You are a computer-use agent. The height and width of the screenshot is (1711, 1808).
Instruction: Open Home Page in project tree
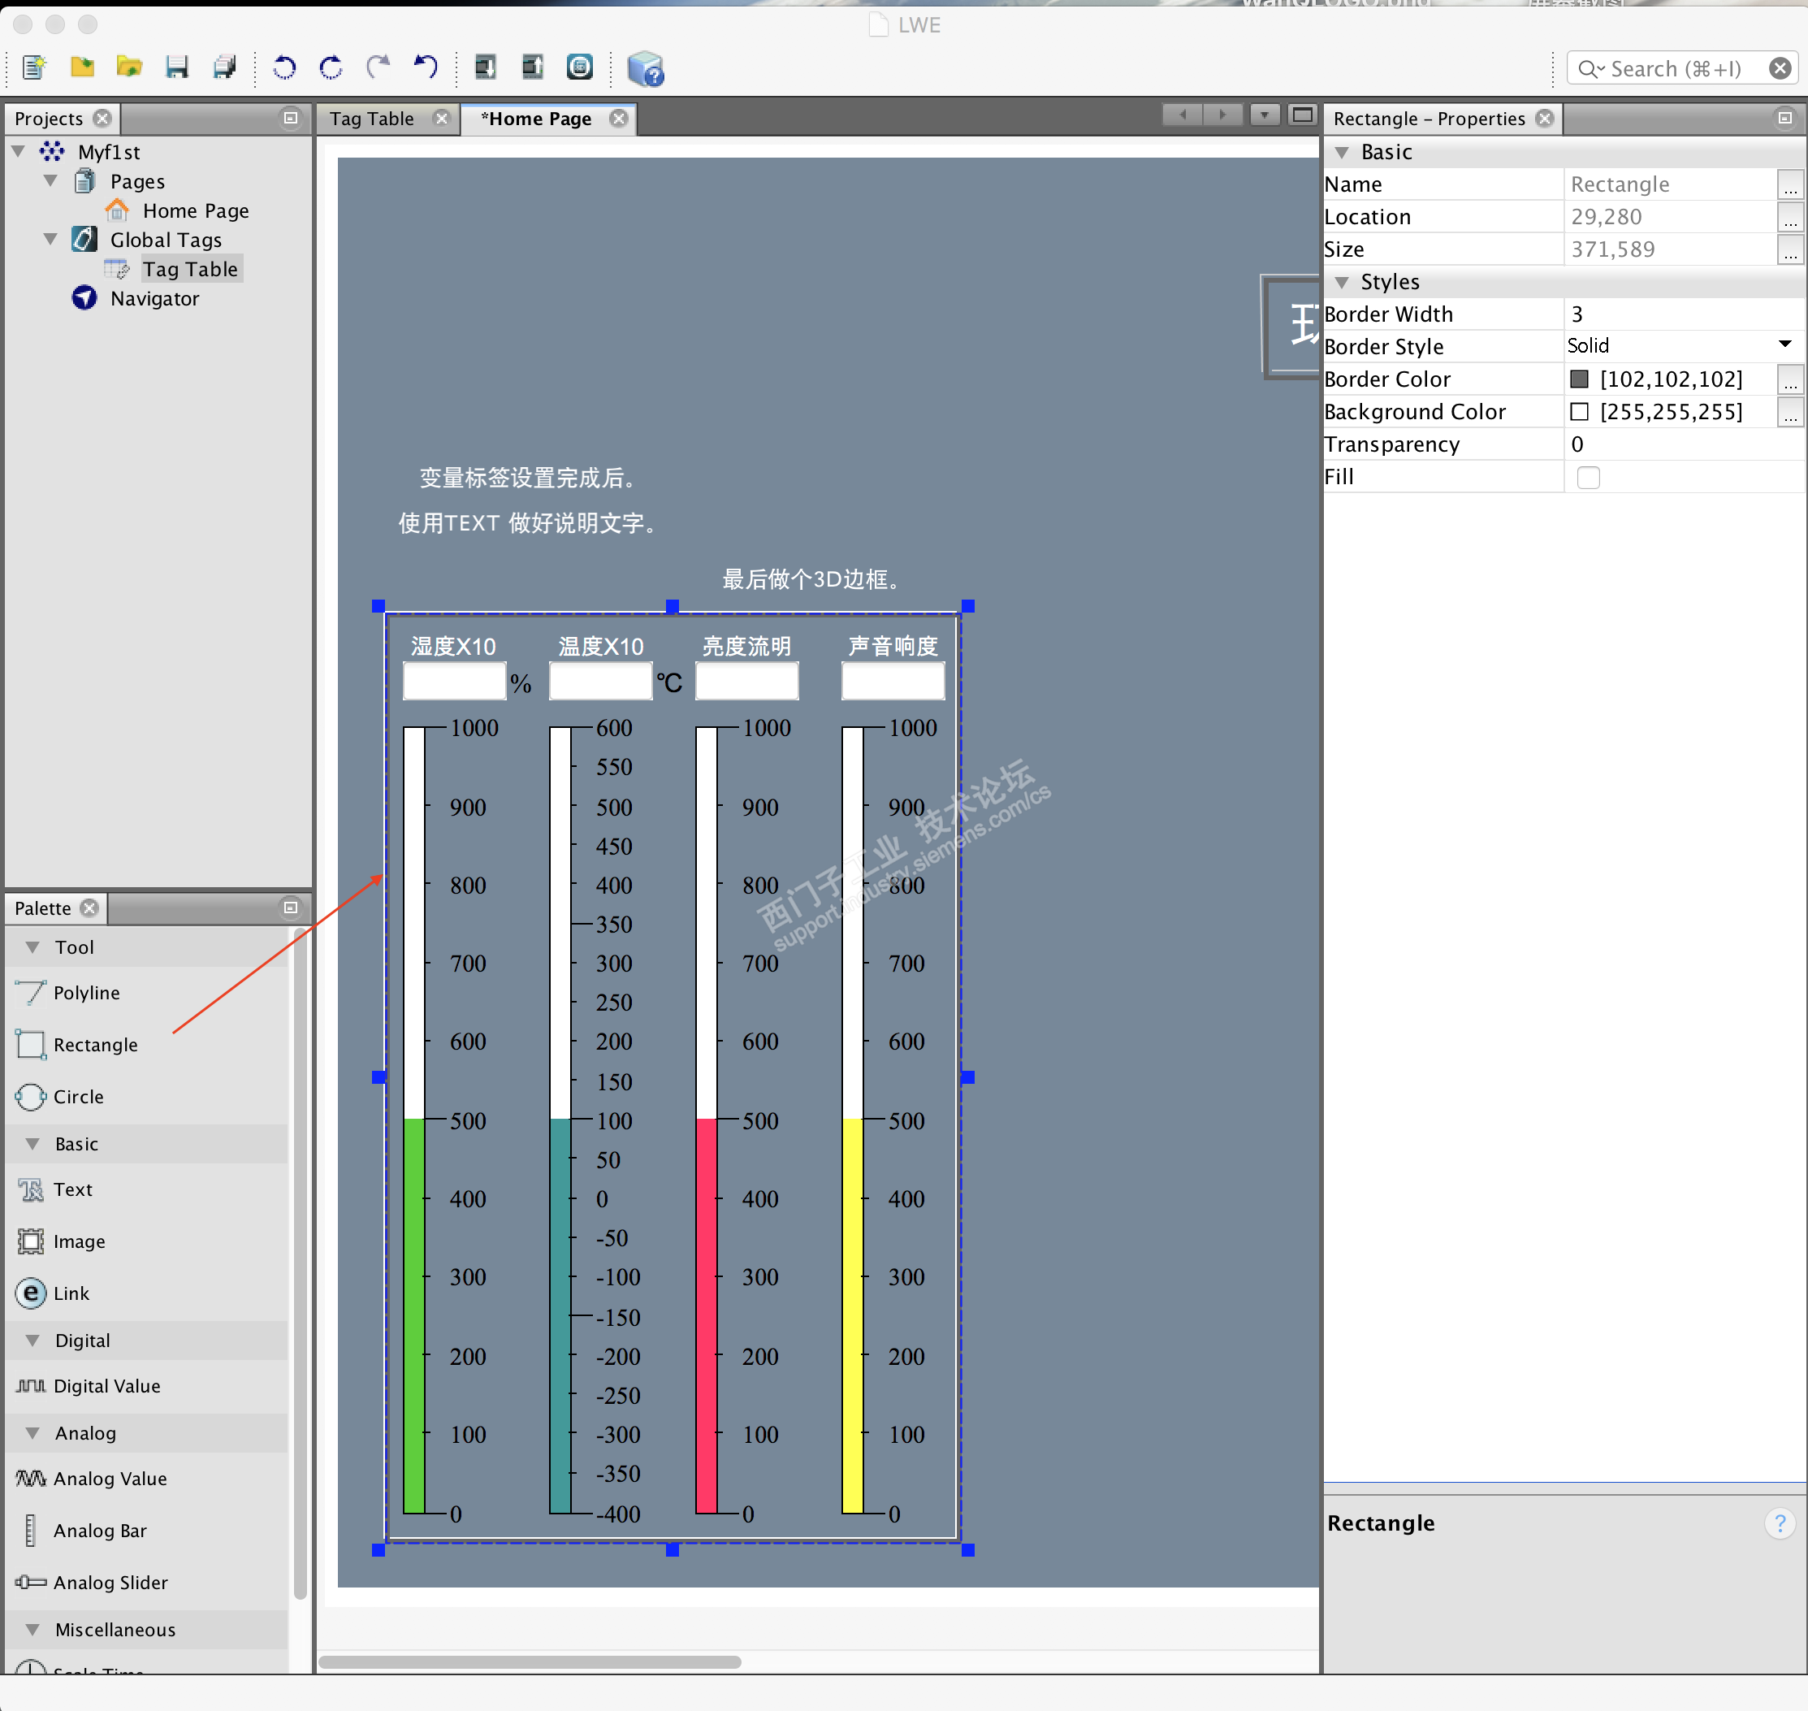coord(195,210)
